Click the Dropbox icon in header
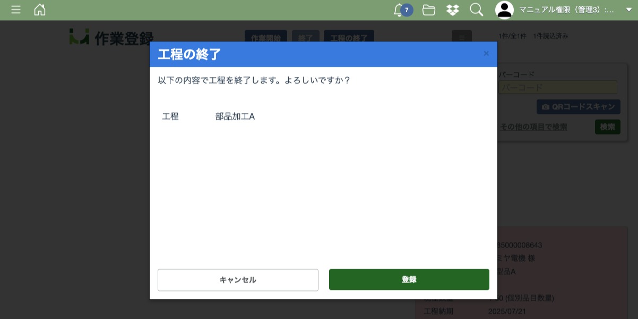The height and width of the screenshot is (319, 638). pyautogui.click(x=452, y=10)
